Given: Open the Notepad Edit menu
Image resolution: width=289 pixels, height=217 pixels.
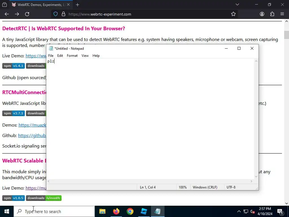Looking at the screenshot, I should pos(60,56).
